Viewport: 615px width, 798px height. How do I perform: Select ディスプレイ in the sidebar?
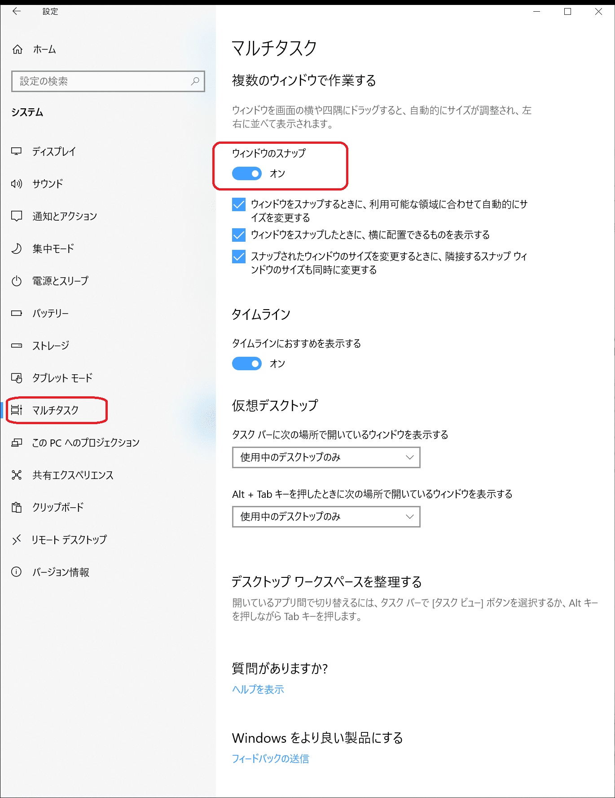click(54, 151)
